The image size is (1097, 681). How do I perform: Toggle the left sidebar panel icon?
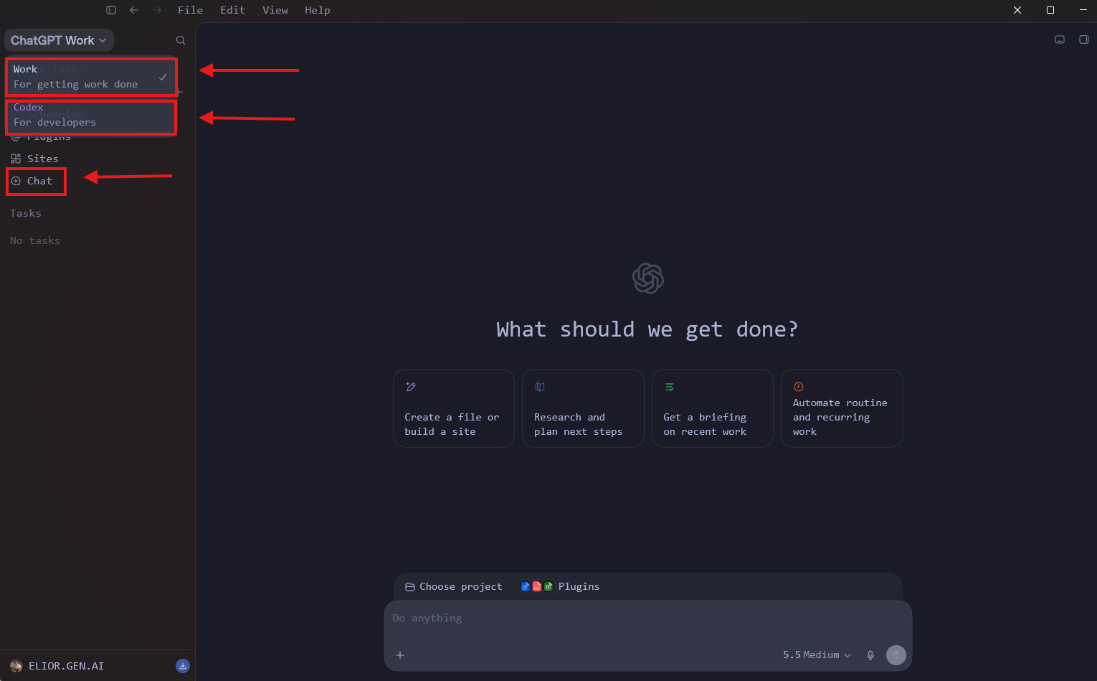click(x=111, y=10)
